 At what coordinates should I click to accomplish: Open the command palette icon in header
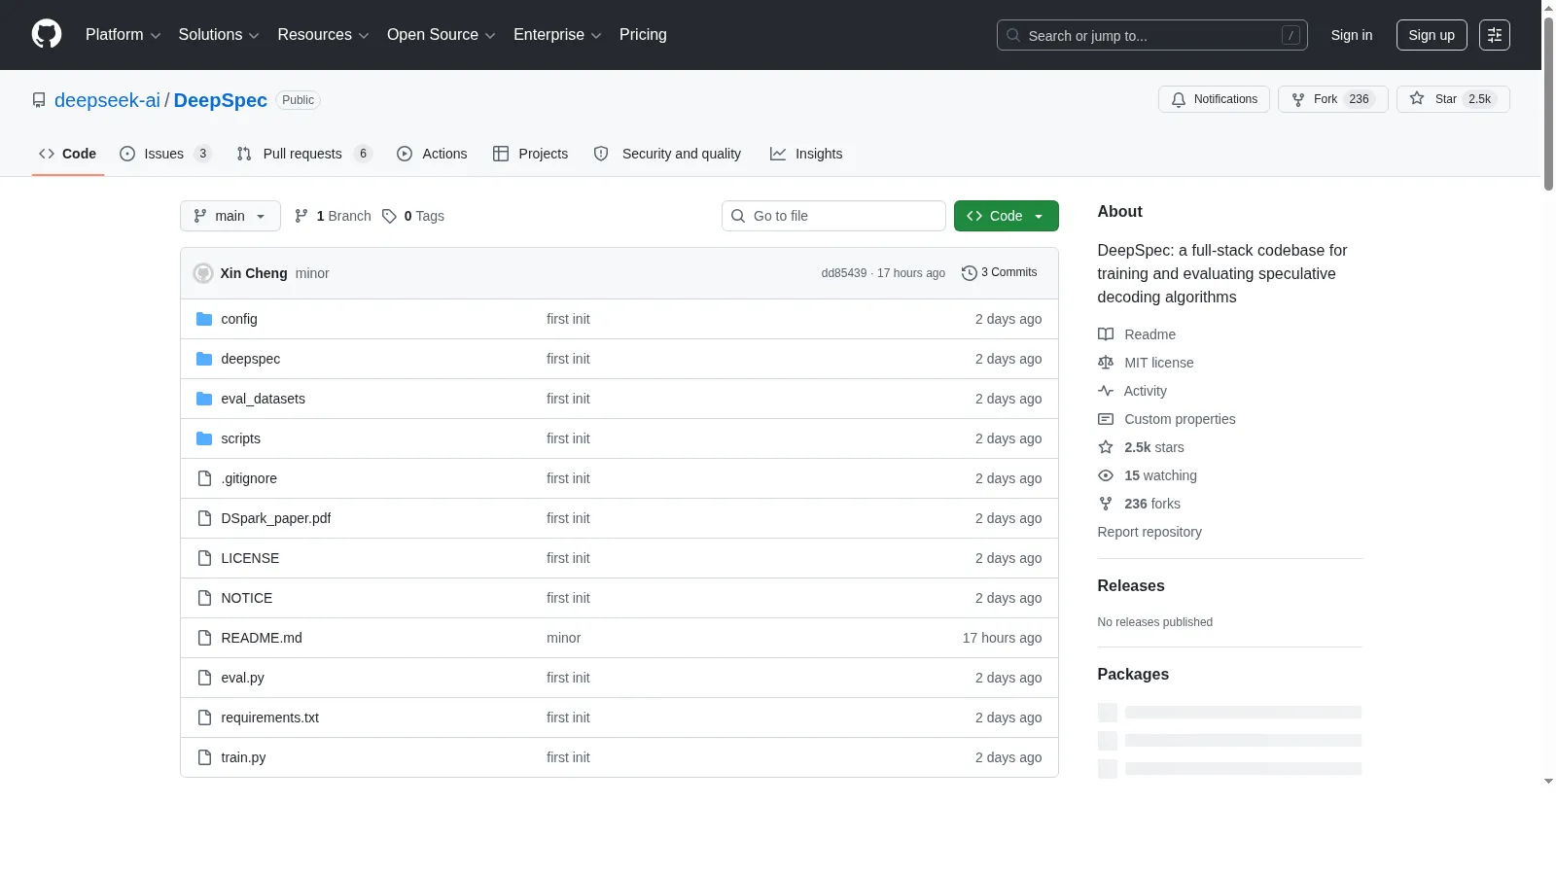(1495, 35)
